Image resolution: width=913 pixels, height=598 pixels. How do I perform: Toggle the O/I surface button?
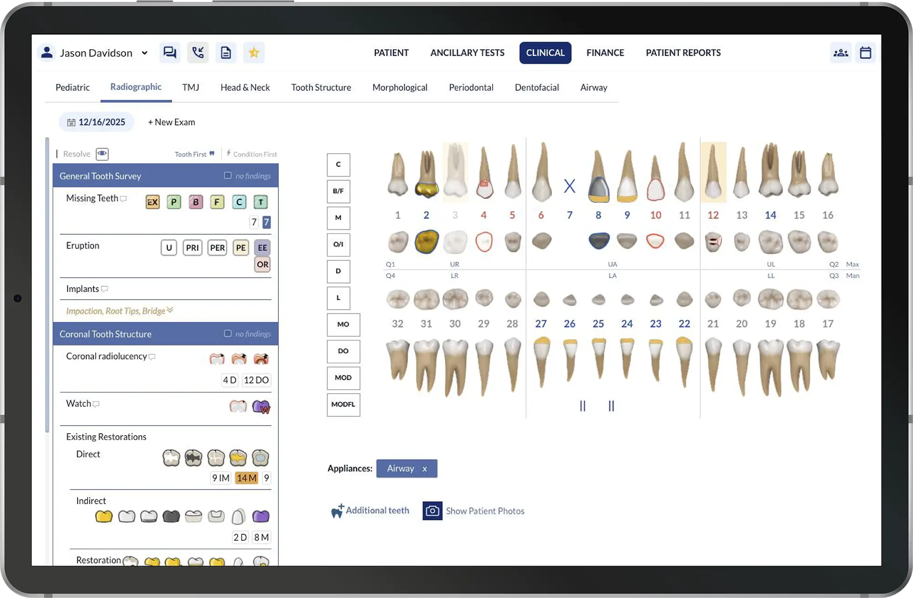pos(338,244)
